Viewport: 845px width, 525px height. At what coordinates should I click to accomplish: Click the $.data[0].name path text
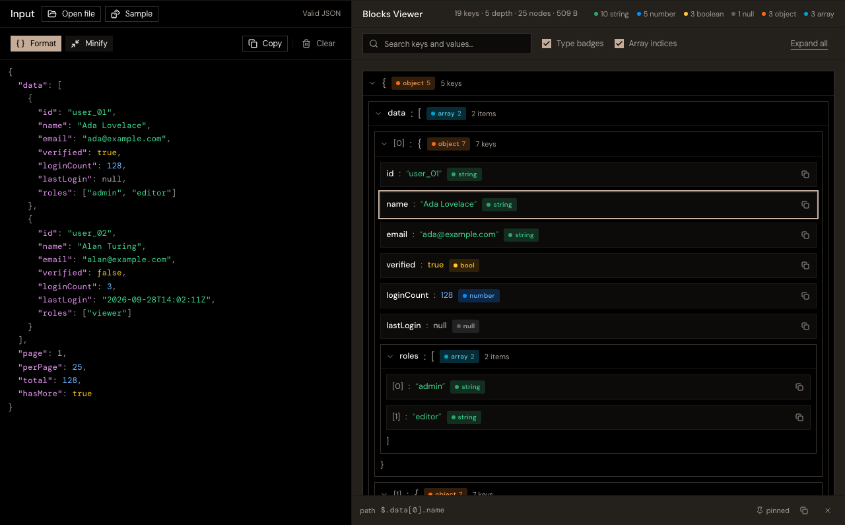pyautogui.click(x=413, y=510)
